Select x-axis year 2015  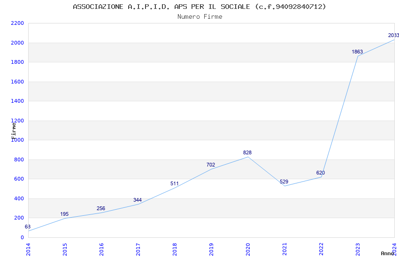point(65,250)
